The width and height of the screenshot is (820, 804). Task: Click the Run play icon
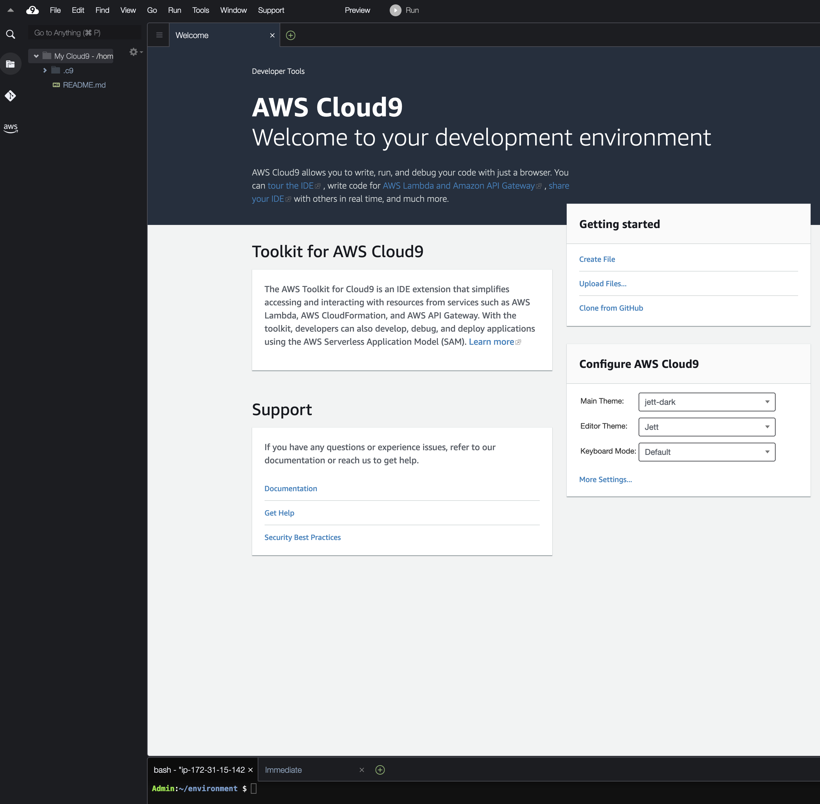(x=395, y=10)
